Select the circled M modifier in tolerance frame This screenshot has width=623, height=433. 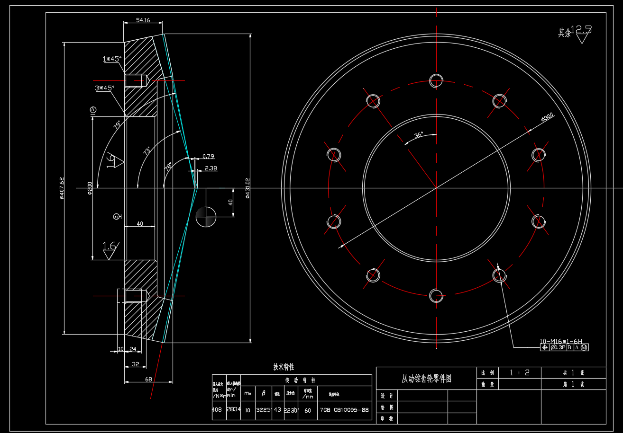[x=584, y=347]
